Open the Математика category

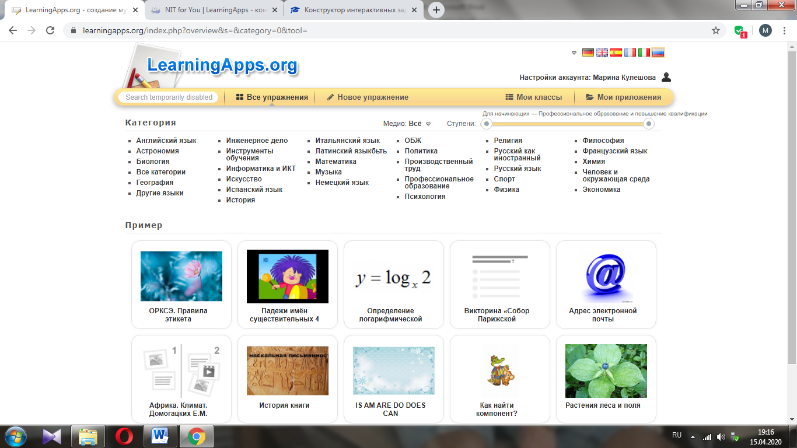pyautogui.click(x=336, y=162)
